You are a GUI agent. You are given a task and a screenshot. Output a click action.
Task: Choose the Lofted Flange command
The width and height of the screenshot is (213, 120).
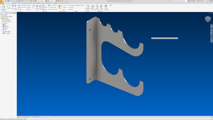point(22,5)
